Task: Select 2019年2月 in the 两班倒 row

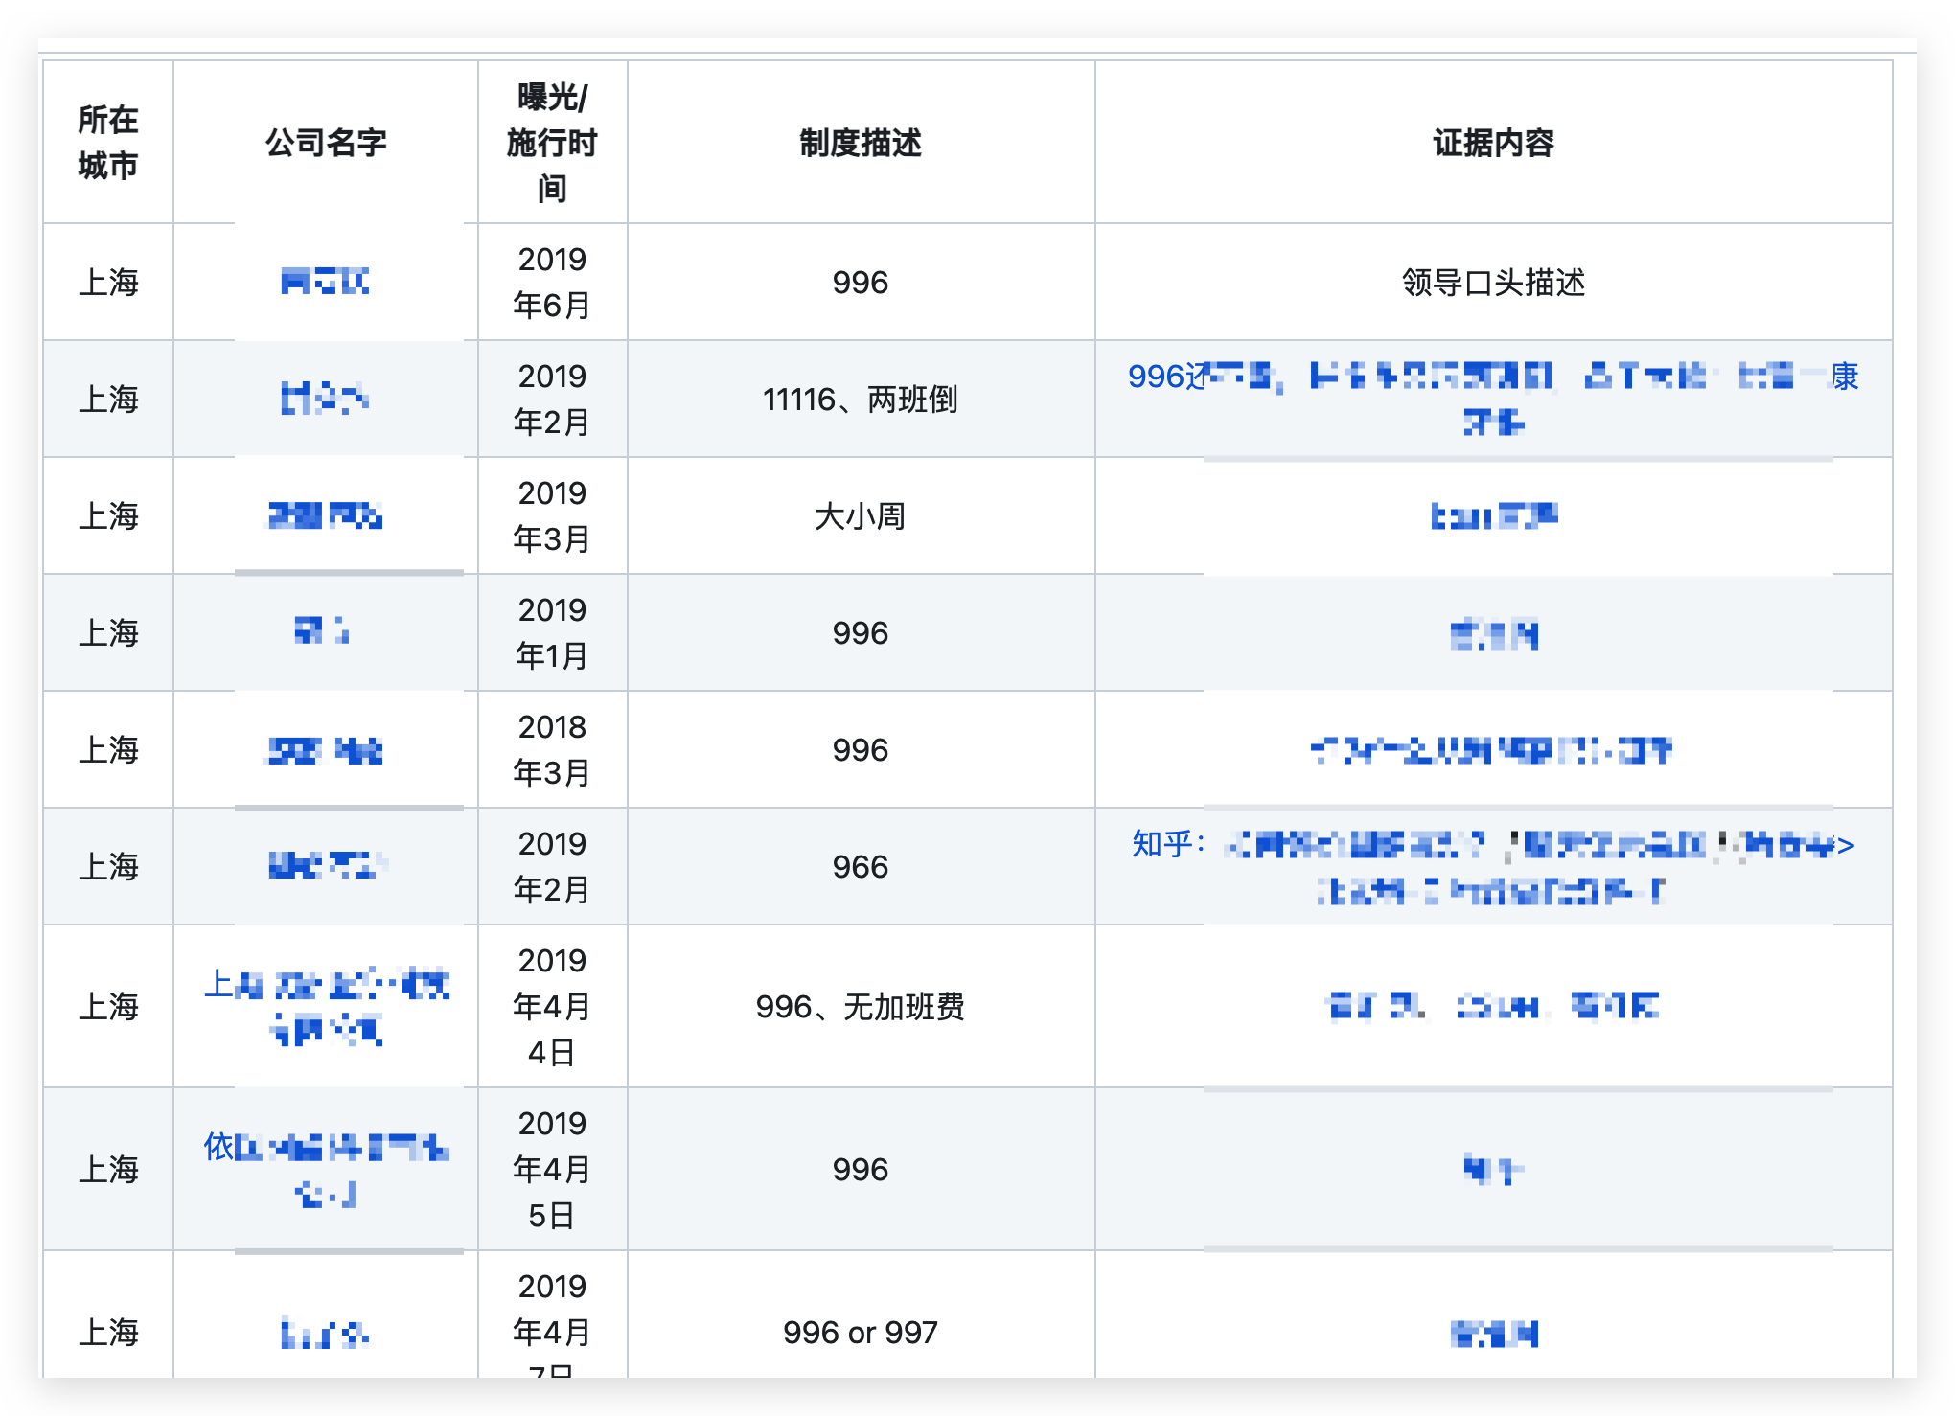Action: pos(552,399)
